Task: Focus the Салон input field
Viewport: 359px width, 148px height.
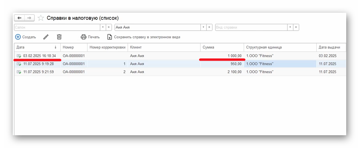Action: pyautogui.click(x=57, y=27)
